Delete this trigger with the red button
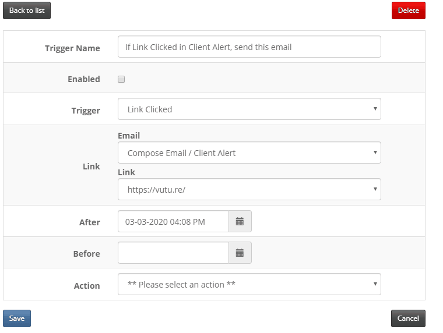This screenshot has height=333, width=443. pyautogui.click(x=408, y=10)
